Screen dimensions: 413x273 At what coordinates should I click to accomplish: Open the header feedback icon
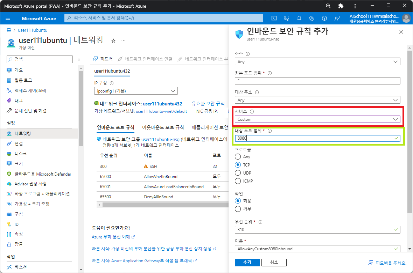click(337, 18)
